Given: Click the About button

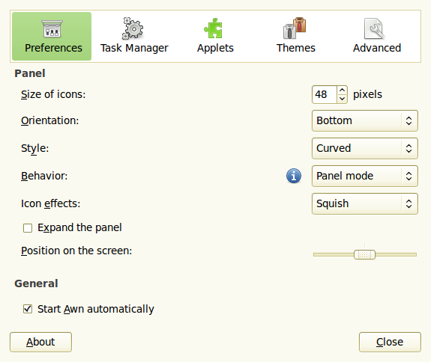Looking at the screenshot, I should (x=40, y=342).
